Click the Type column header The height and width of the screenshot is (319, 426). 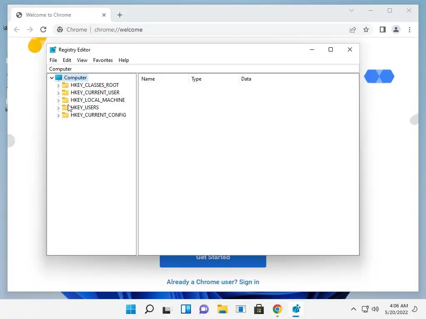pos(213,79)
